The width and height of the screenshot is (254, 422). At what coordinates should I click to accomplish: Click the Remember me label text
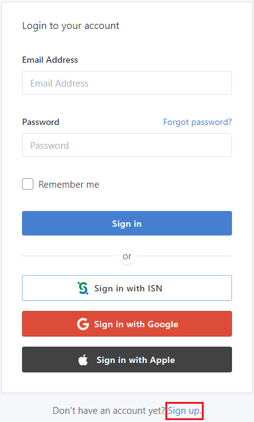pyautogui.click(x=69, y=185)
